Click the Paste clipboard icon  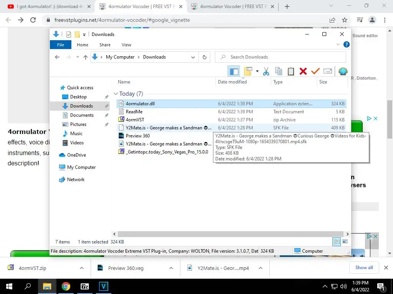291,71
